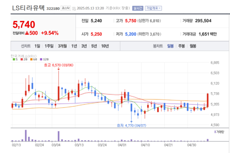Select the 5년 line chart tab
Image resolution: width=230 pixels, height=153 pixels.
click(94, 46)
